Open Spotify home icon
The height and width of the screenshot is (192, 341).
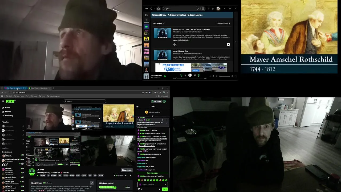158,9
